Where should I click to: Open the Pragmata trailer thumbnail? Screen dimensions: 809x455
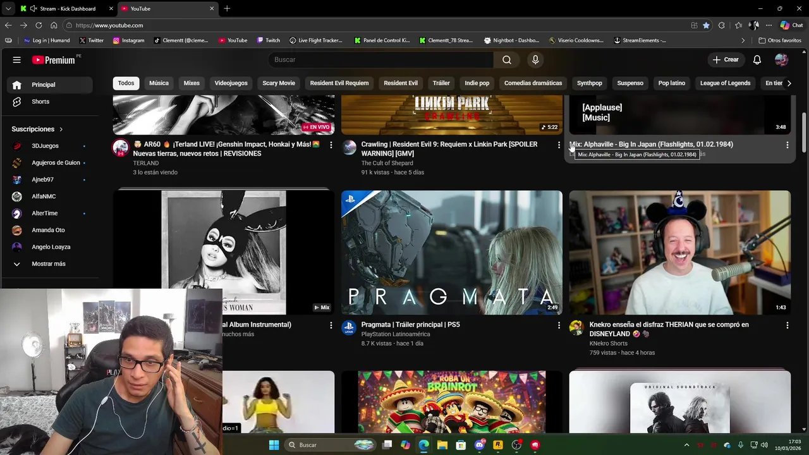451,253
